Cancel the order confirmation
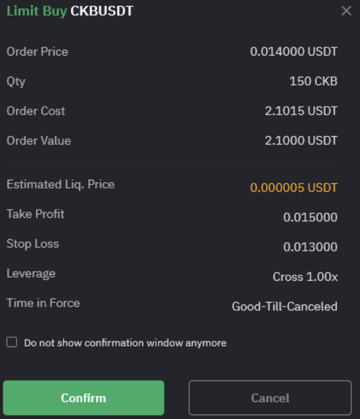This screenshot has width=360, height=419. [270, 398]
